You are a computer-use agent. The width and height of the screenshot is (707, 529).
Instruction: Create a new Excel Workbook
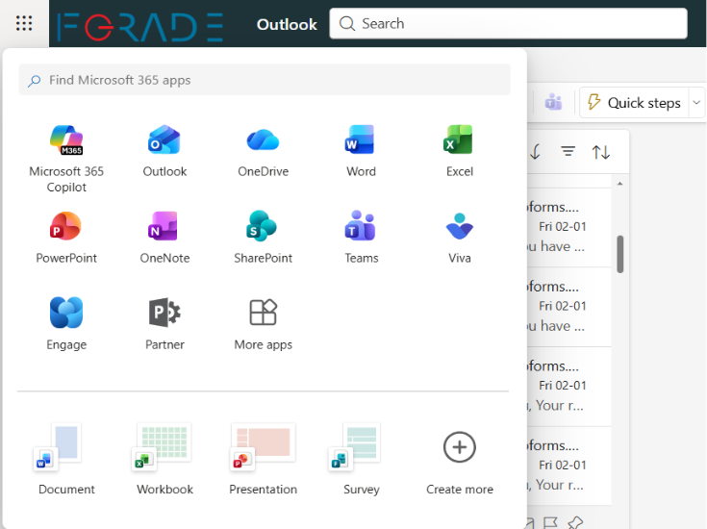pyautogui.click(x=164, y=459)
